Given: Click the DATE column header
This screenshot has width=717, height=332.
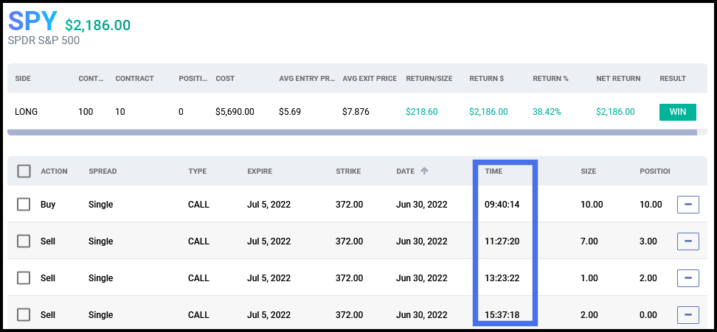Looking at the screenshot, I should [405, 172].
